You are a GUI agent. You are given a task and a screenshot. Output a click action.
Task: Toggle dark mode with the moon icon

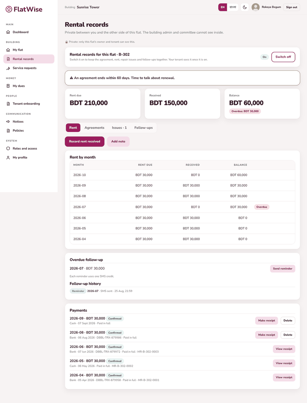[245, 7]
